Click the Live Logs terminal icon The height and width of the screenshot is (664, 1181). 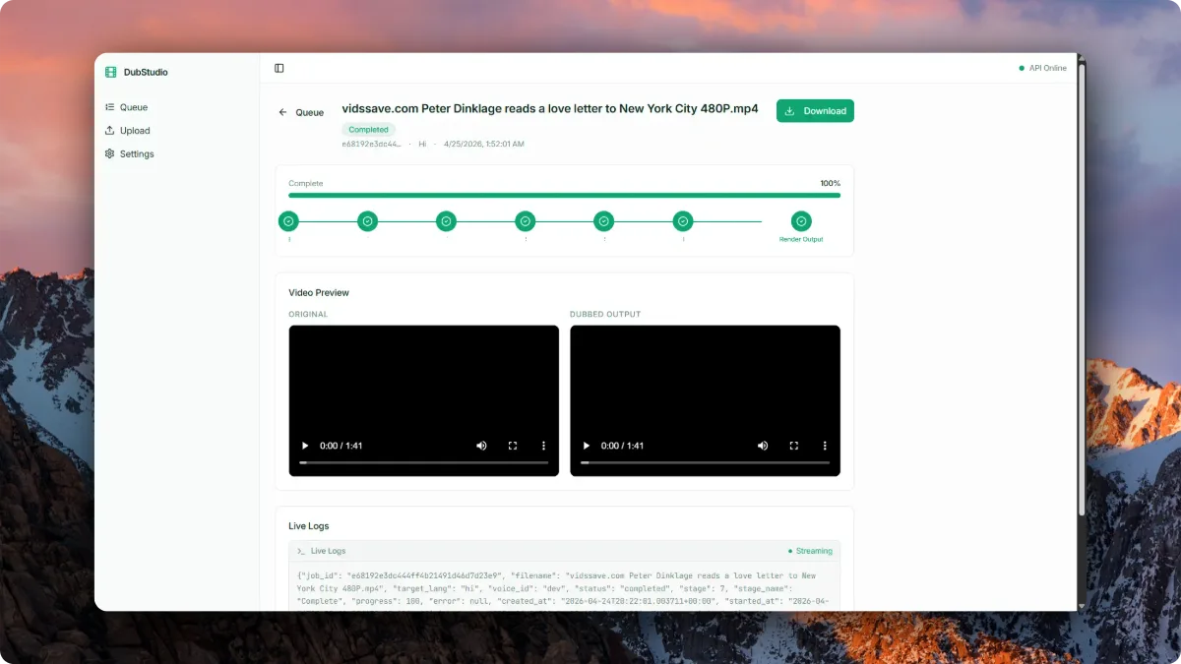301,551
